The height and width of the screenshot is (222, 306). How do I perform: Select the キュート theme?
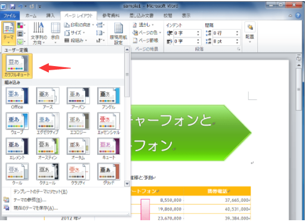[108, 149]
